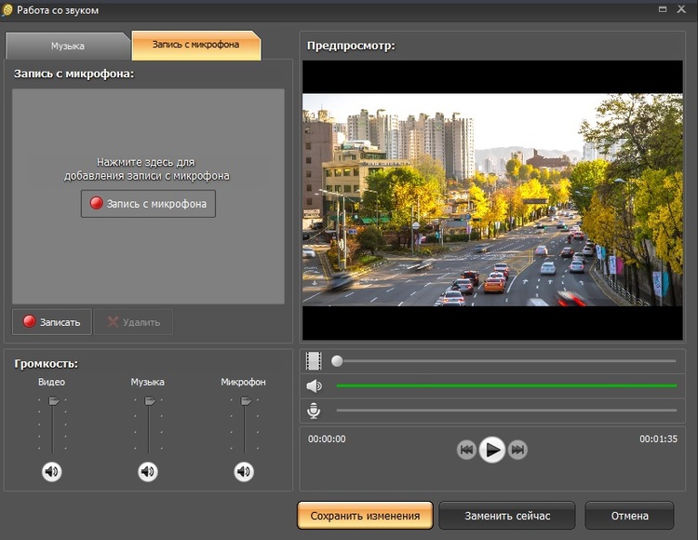Image resolution: width=698 pixels, height=540 pixels.
Task: Click the app logo icon in title bar
Action: (7, 10)
